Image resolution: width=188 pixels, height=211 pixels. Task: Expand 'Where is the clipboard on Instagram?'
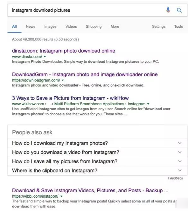97,171
